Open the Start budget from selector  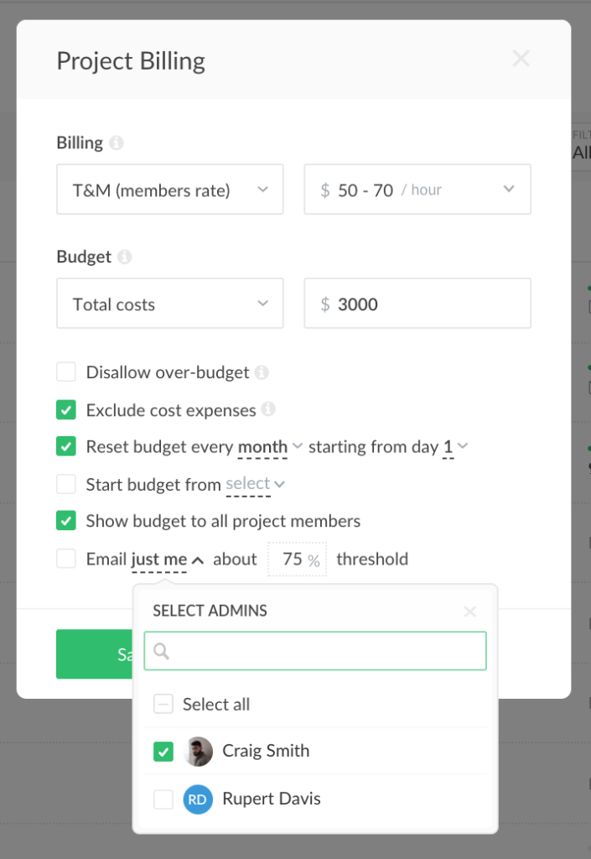pos(255,483)
